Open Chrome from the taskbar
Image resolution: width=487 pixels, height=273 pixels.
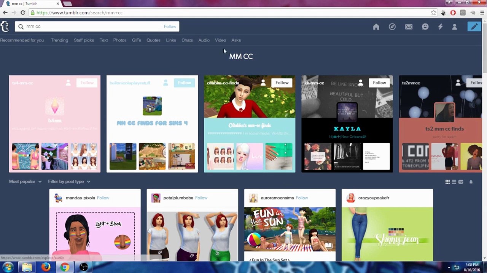click(65, 267)
